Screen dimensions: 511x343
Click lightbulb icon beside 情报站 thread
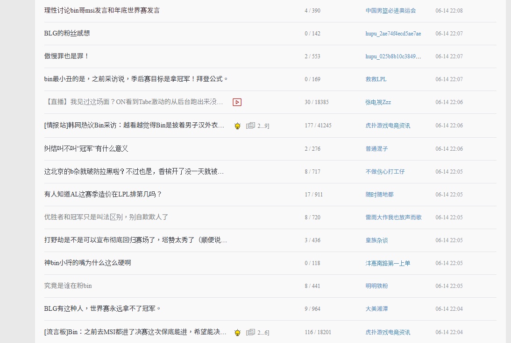(x=237, y=126)
